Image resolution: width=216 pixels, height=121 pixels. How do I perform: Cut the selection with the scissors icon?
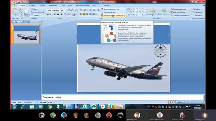tap(20, 9)
